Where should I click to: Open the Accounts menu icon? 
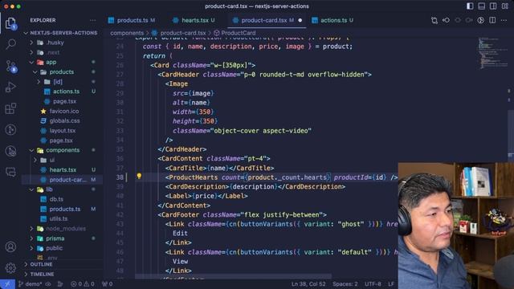click(10, 246)
